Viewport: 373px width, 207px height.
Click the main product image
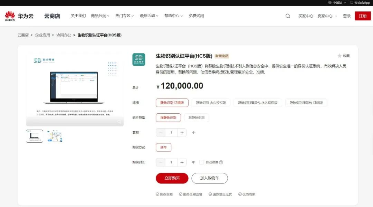[x=75, y=89]
